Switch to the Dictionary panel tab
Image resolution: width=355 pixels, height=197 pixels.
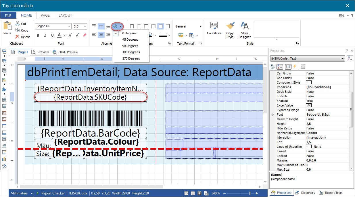click(305, 193)
